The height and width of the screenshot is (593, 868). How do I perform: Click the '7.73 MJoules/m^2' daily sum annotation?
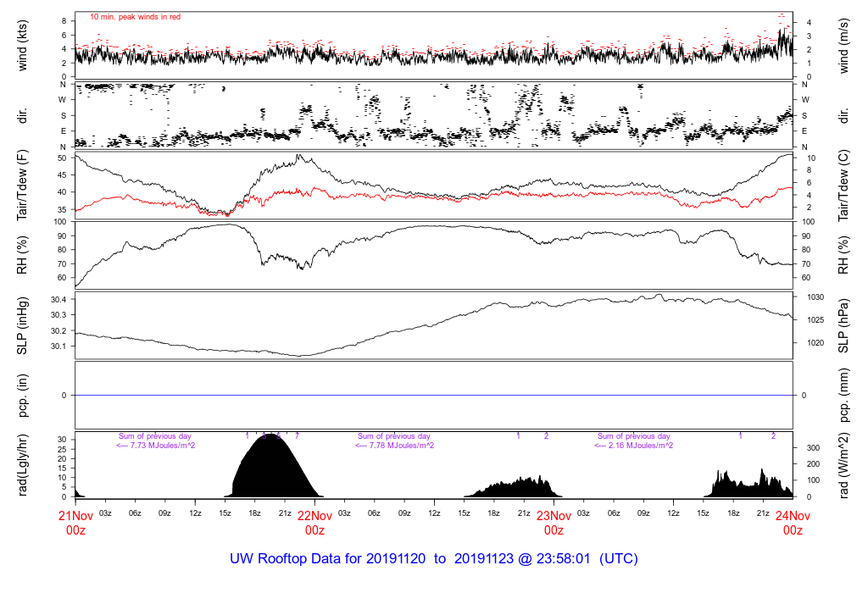[156, 446]
